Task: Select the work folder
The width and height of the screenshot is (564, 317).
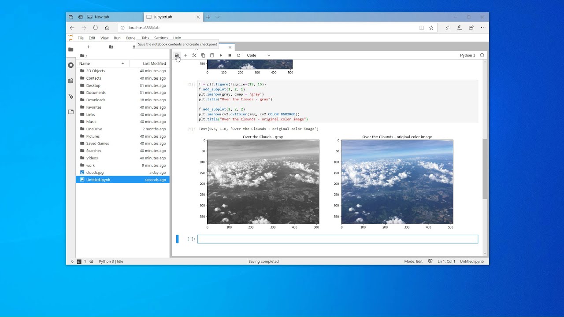Action: [x=122, y=166]
